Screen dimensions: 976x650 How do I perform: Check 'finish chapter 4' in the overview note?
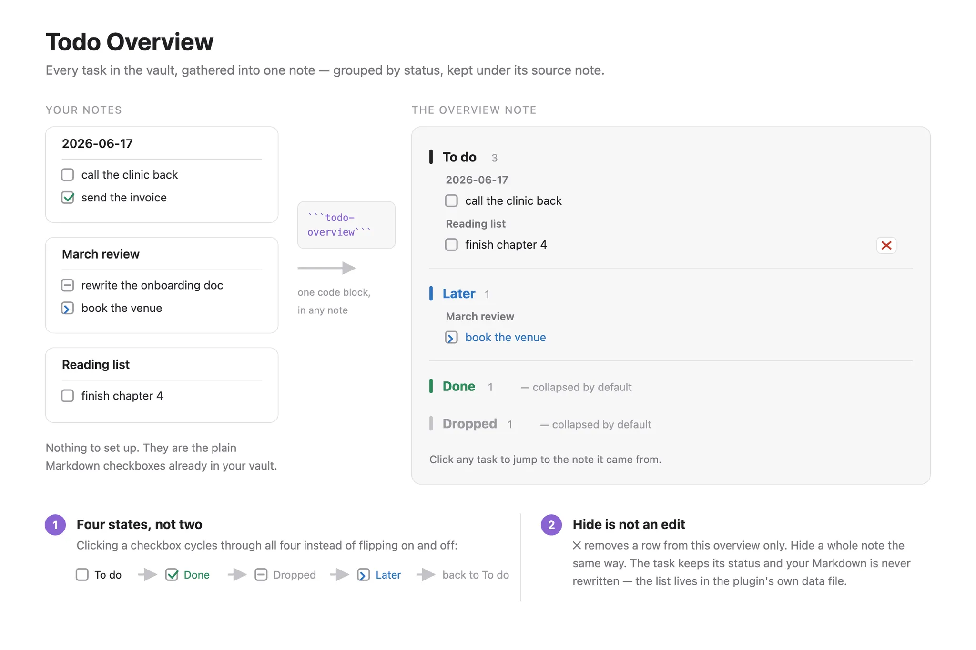[451, 245]
